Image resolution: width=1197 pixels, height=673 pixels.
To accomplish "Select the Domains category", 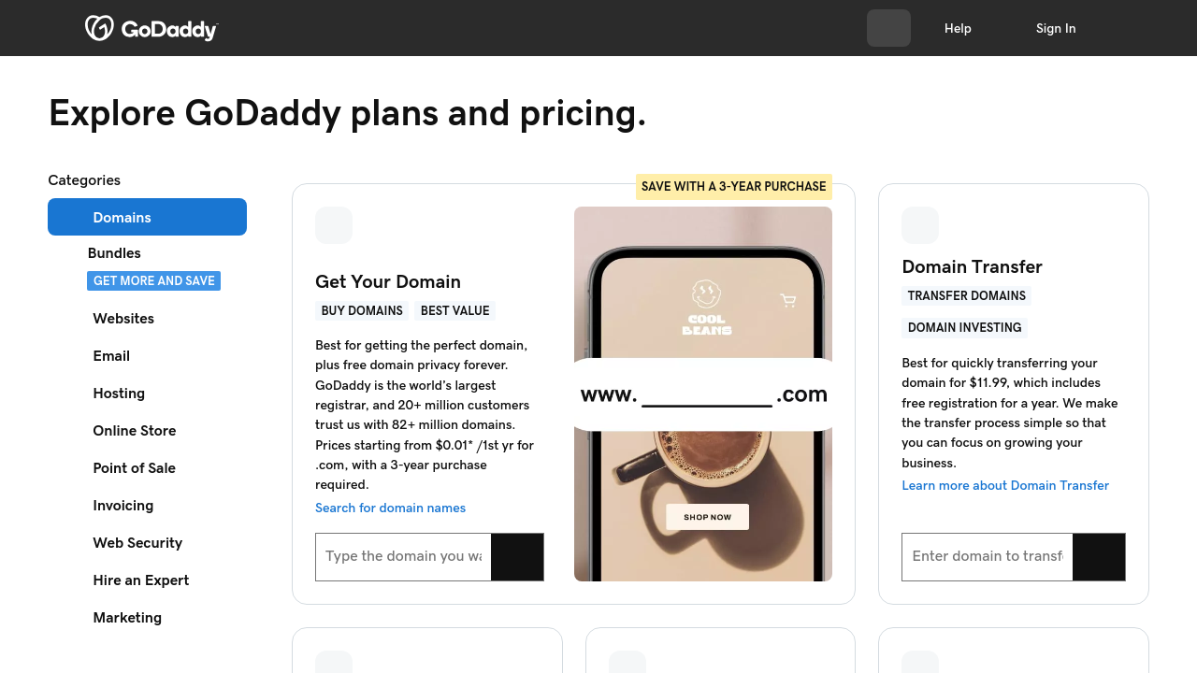I will point(147,217).
